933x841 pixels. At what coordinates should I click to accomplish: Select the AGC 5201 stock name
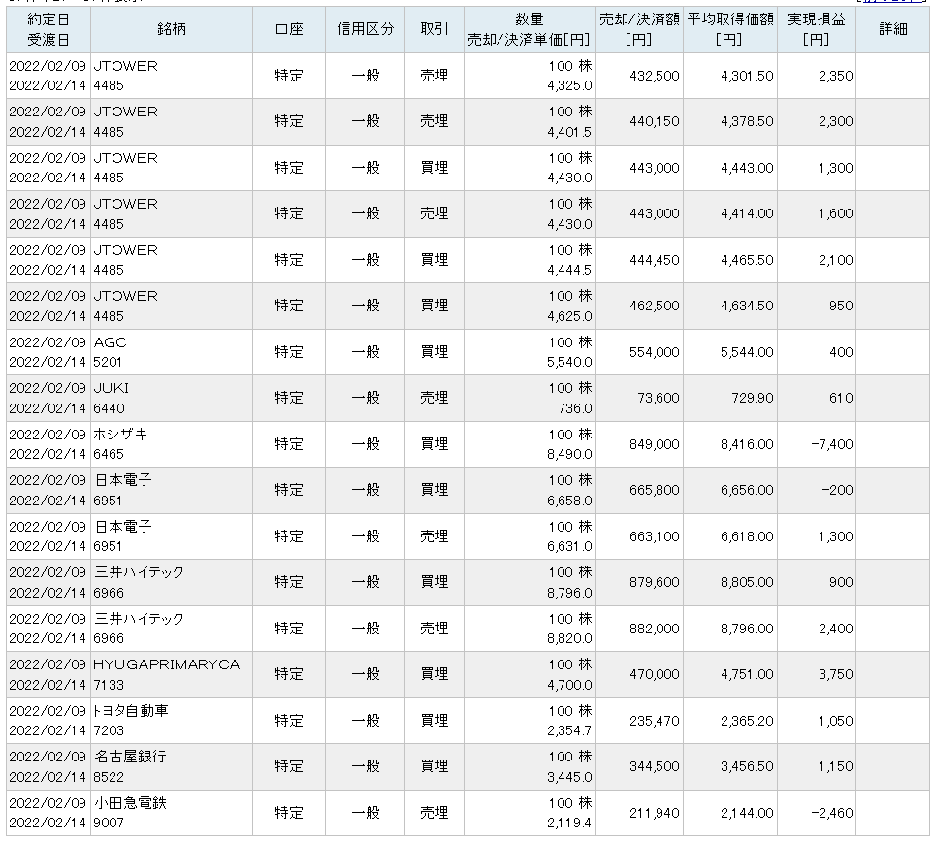click(111, 352)
